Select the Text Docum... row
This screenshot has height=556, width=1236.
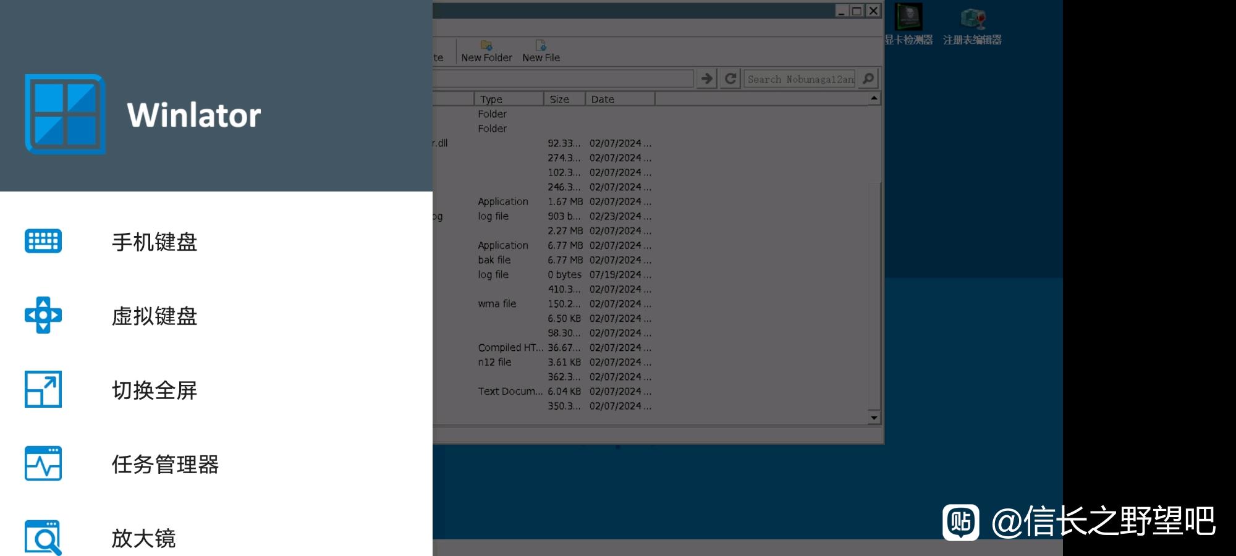click(x=650, y=391)
